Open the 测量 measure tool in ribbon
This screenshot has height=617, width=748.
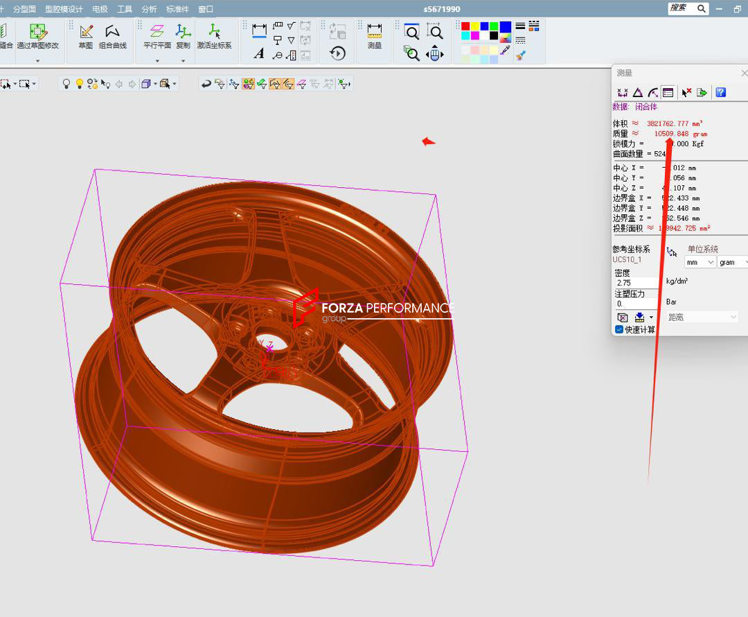pyautogui.click(x=374, y=36)
